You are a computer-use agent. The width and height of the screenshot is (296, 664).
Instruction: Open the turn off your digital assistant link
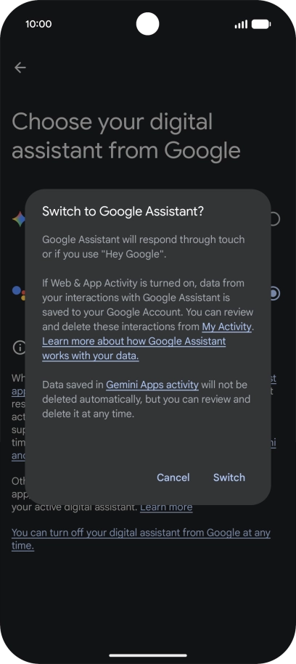pos(141,539)
